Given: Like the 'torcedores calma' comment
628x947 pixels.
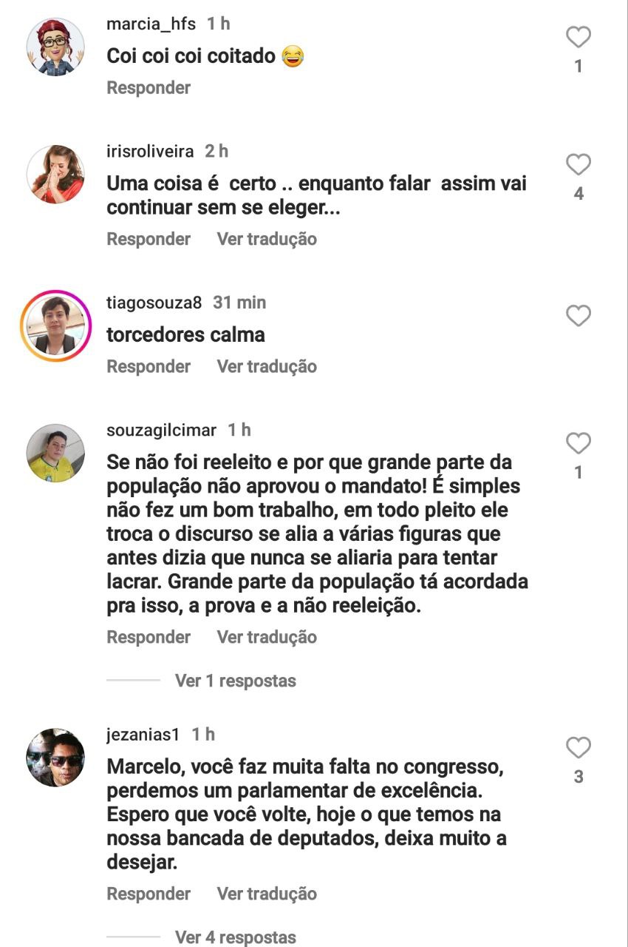Looking at the screenshot, I should (x=578, y=316).
